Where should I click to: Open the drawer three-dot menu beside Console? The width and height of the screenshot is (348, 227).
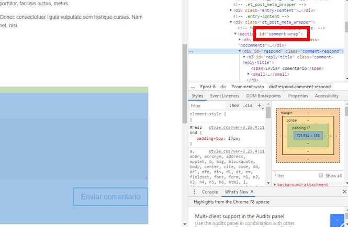pyautogui.click(x=193, y=192)
